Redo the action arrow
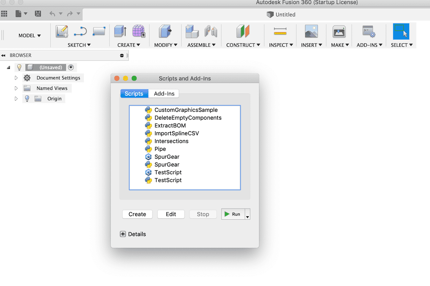 (70, 13)
